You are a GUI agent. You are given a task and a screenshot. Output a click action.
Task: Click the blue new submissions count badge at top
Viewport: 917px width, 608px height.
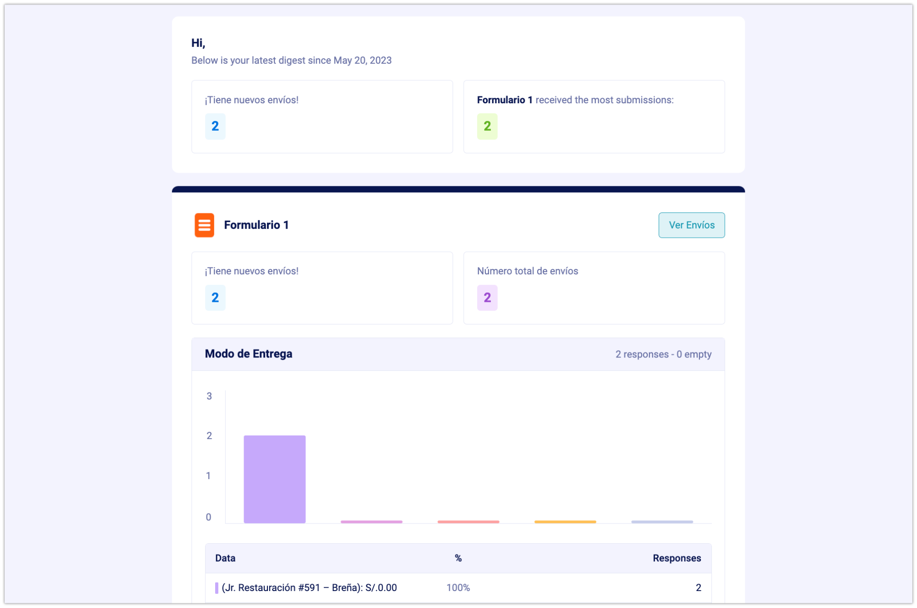(215, 126)
